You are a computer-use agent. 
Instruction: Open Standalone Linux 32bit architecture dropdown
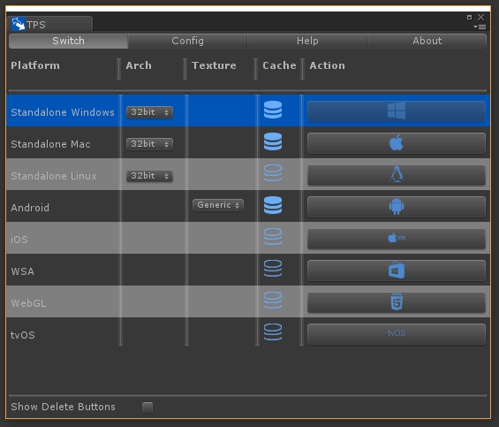click(x=149, y=176)
